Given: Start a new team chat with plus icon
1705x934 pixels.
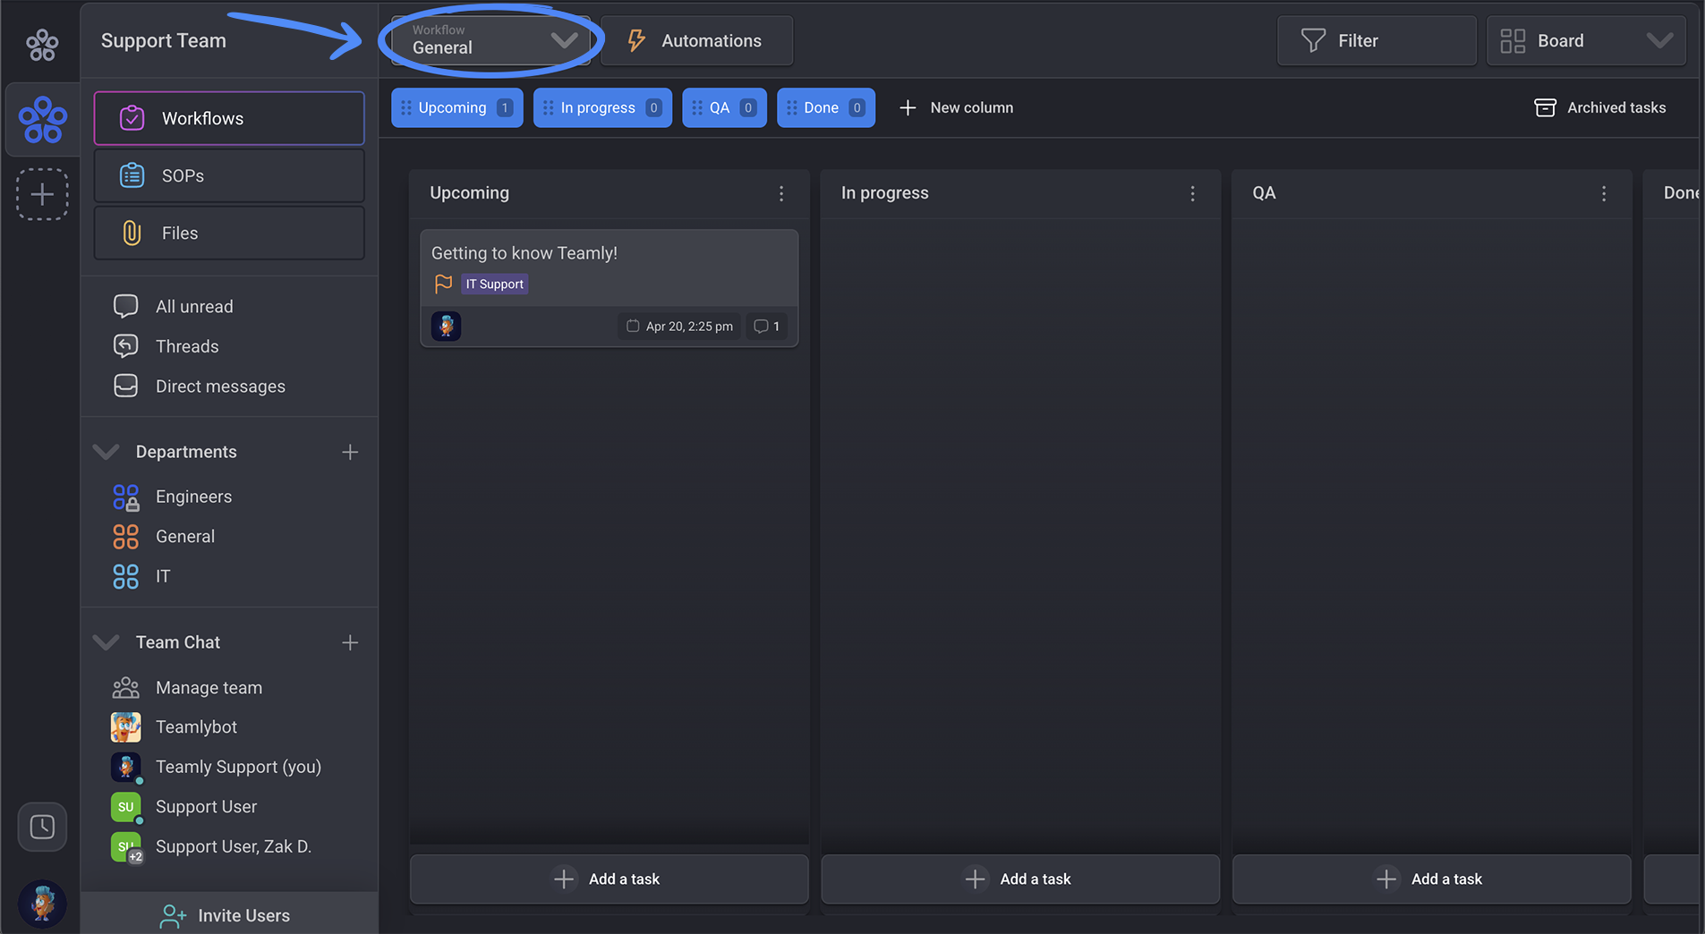Looking at the screenshot, I should (x=350, y=642).
